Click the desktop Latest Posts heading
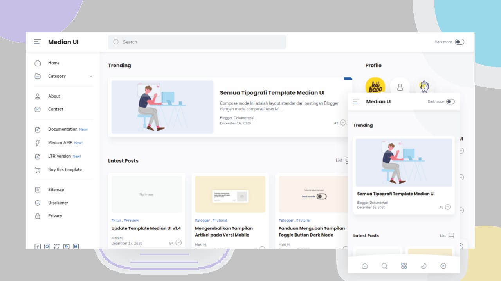The height and width of the screenshot is (281, 501). pyautogui.click(x=123, y=161)
